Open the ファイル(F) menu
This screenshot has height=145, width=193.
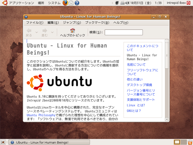35,23
